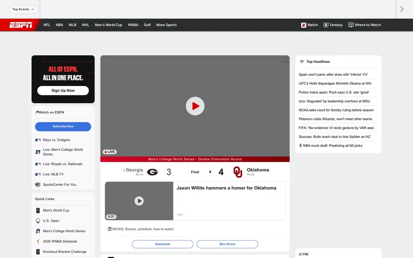Click the expand icon on video corner

click(285, 60)
